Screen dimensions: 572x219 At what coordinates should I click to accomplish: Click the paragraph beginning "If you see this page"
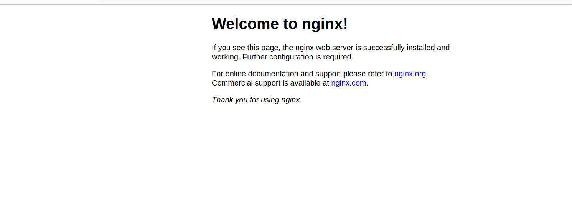331,52
